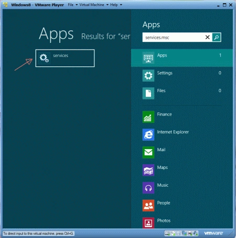
Task: Open the Virtual Machine menu
Action: 92,5
